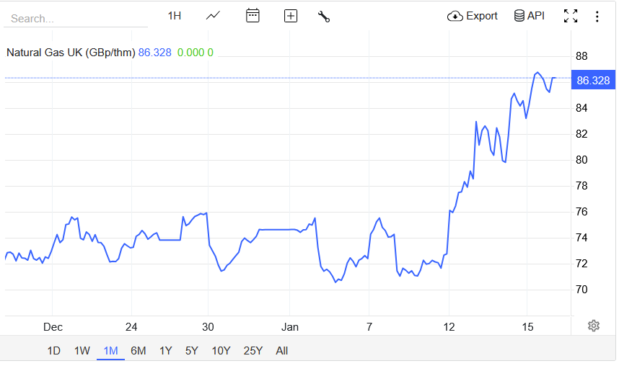The height and width of the screenshot is (366, 619).
Task: Click the 15 x-axis date label
Action: tap(527, 327)
